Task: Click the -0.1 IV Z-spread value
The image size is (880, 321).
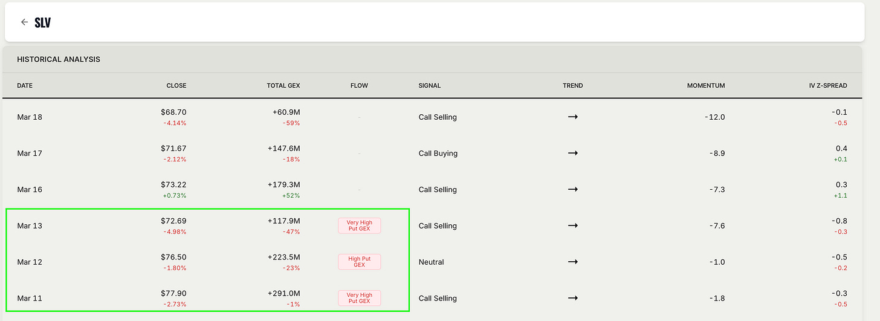Action: point(840,112)
